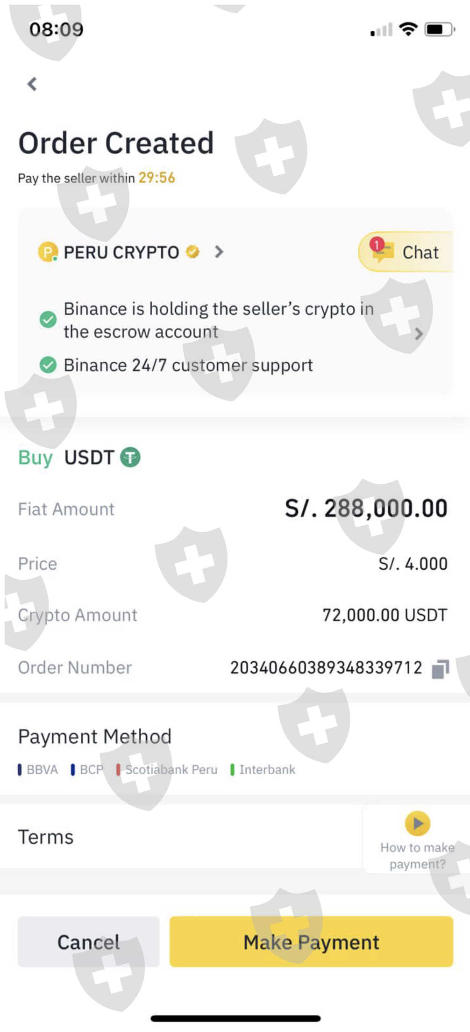This screenshot has width=470, height=1032.
Task: Play the How to make payment video
Action: click(x=418, y=824)
